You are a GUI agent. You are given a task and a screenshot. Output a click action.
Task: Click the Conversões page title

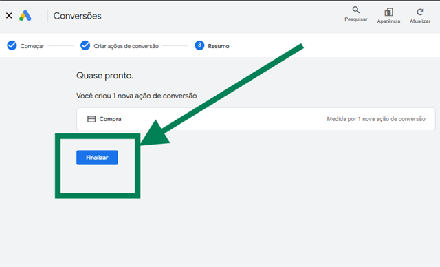pos(77,16)
